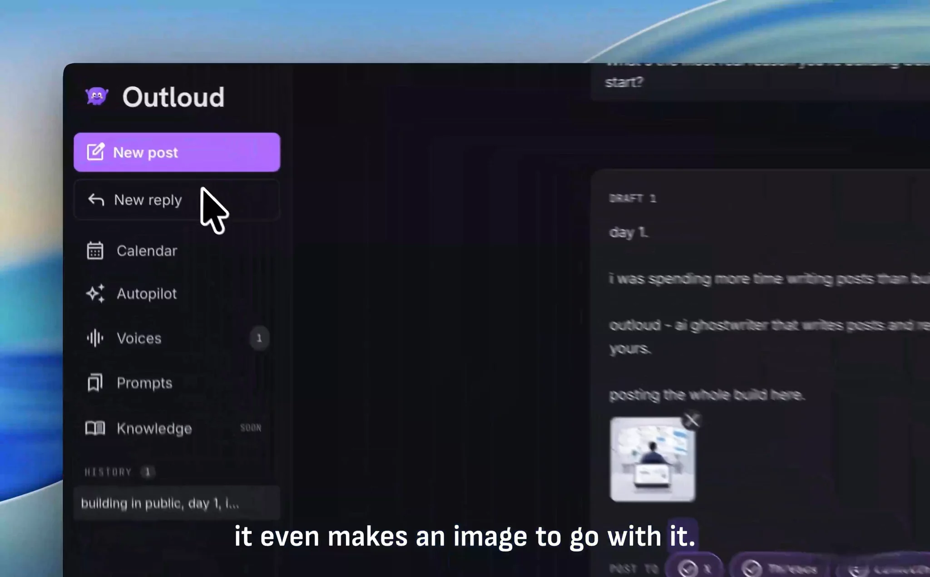
Task: Click the Voices waveform icon
Action: click(x=95, y=338)
